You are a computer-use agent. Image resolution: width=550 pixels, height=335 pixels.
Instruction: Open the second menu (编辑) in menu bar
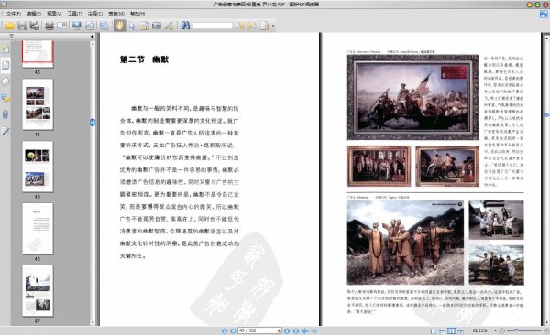34,14
